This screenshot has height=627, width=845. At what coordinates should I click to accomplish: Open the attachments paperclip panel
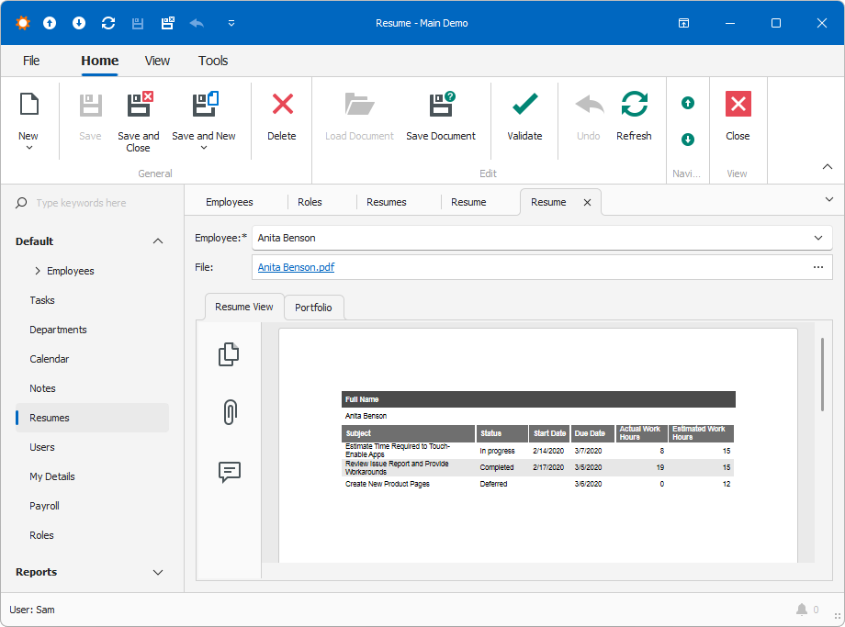point(229,412)
